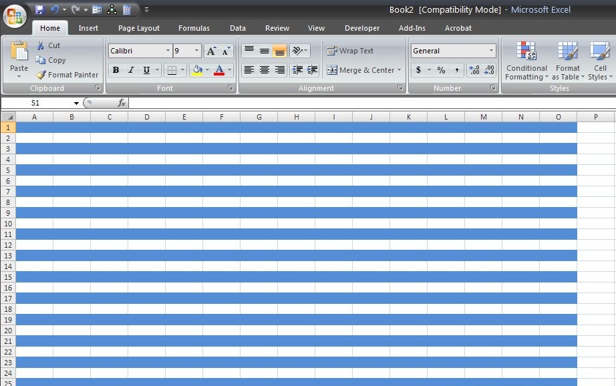Open the Name Box dropdown arrow
Image resolution: width=616 pixels, height=386 pixels.
point(76,104)
